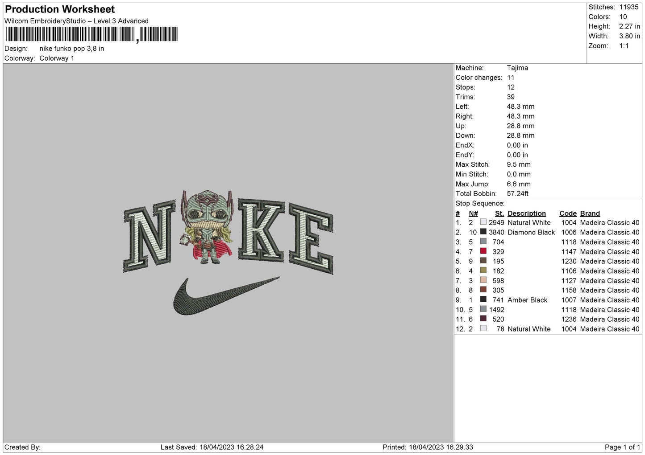Click the 'Stop Sequence:' label
The height and width of the screenshot is (455, 645).
tap(480, 204)
